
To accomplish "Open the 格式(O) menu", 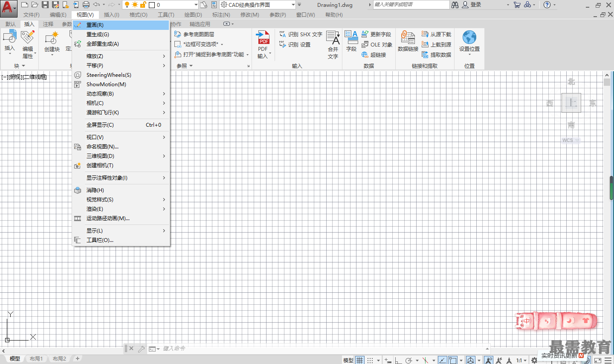I will (x=138, y=15).
